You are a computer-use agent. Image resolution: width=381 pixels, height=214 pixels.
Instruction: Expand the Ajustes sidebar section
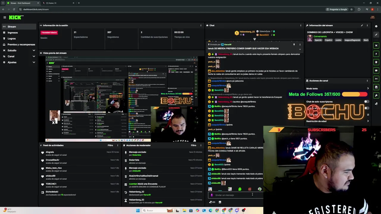point(19,62)
